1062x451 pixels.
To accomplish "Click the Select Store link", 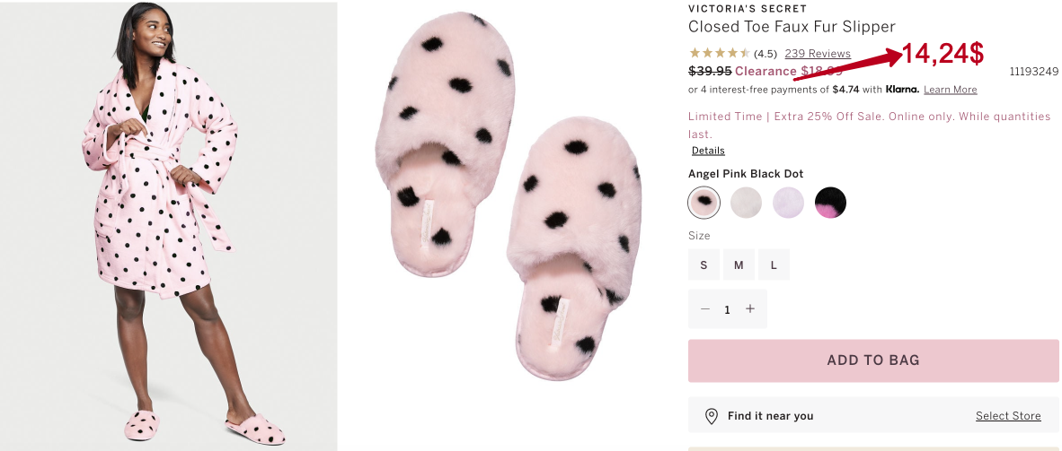I will coord(1008,416).
